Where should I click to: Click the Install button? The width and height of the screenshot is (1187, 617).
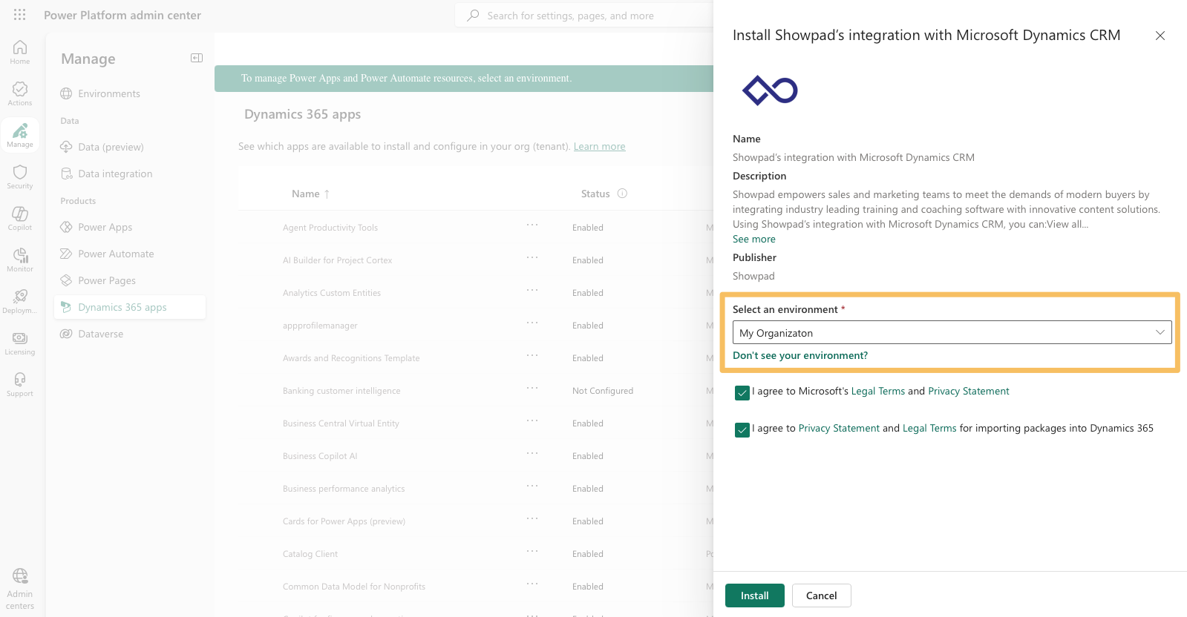tap(754, 595)
